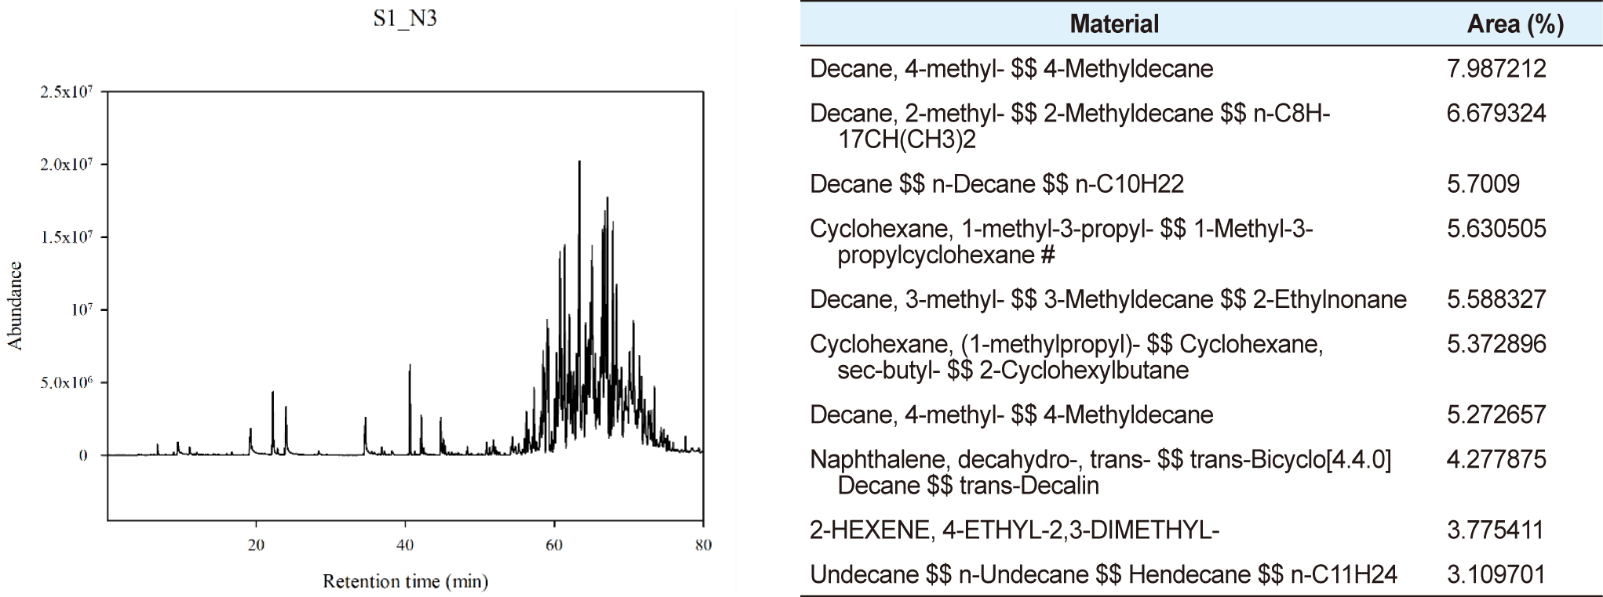Select the Naphthalene, decahydro-, trans- row
Screen dimensions: 1603x597
[1100, 472]
